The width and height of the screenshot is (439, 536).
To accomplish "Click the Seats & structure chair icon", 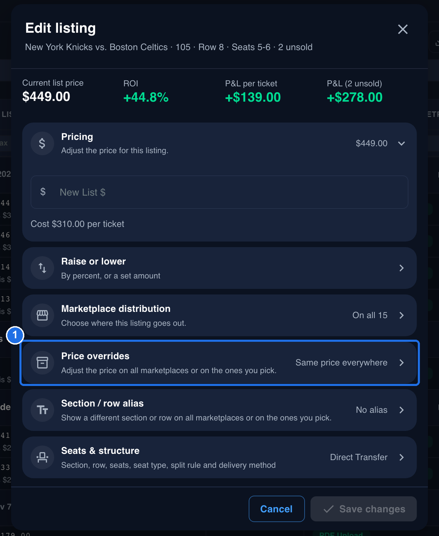I will [42, 457].
